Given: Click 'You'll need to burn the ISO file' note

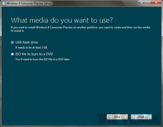Looking at the screenshot, I should point(43,59).
